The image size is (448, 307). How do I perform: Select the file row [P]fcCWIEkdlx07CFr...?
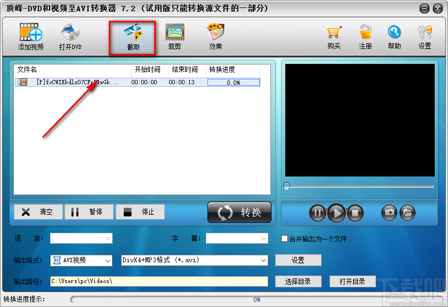[x=138, y=82]
